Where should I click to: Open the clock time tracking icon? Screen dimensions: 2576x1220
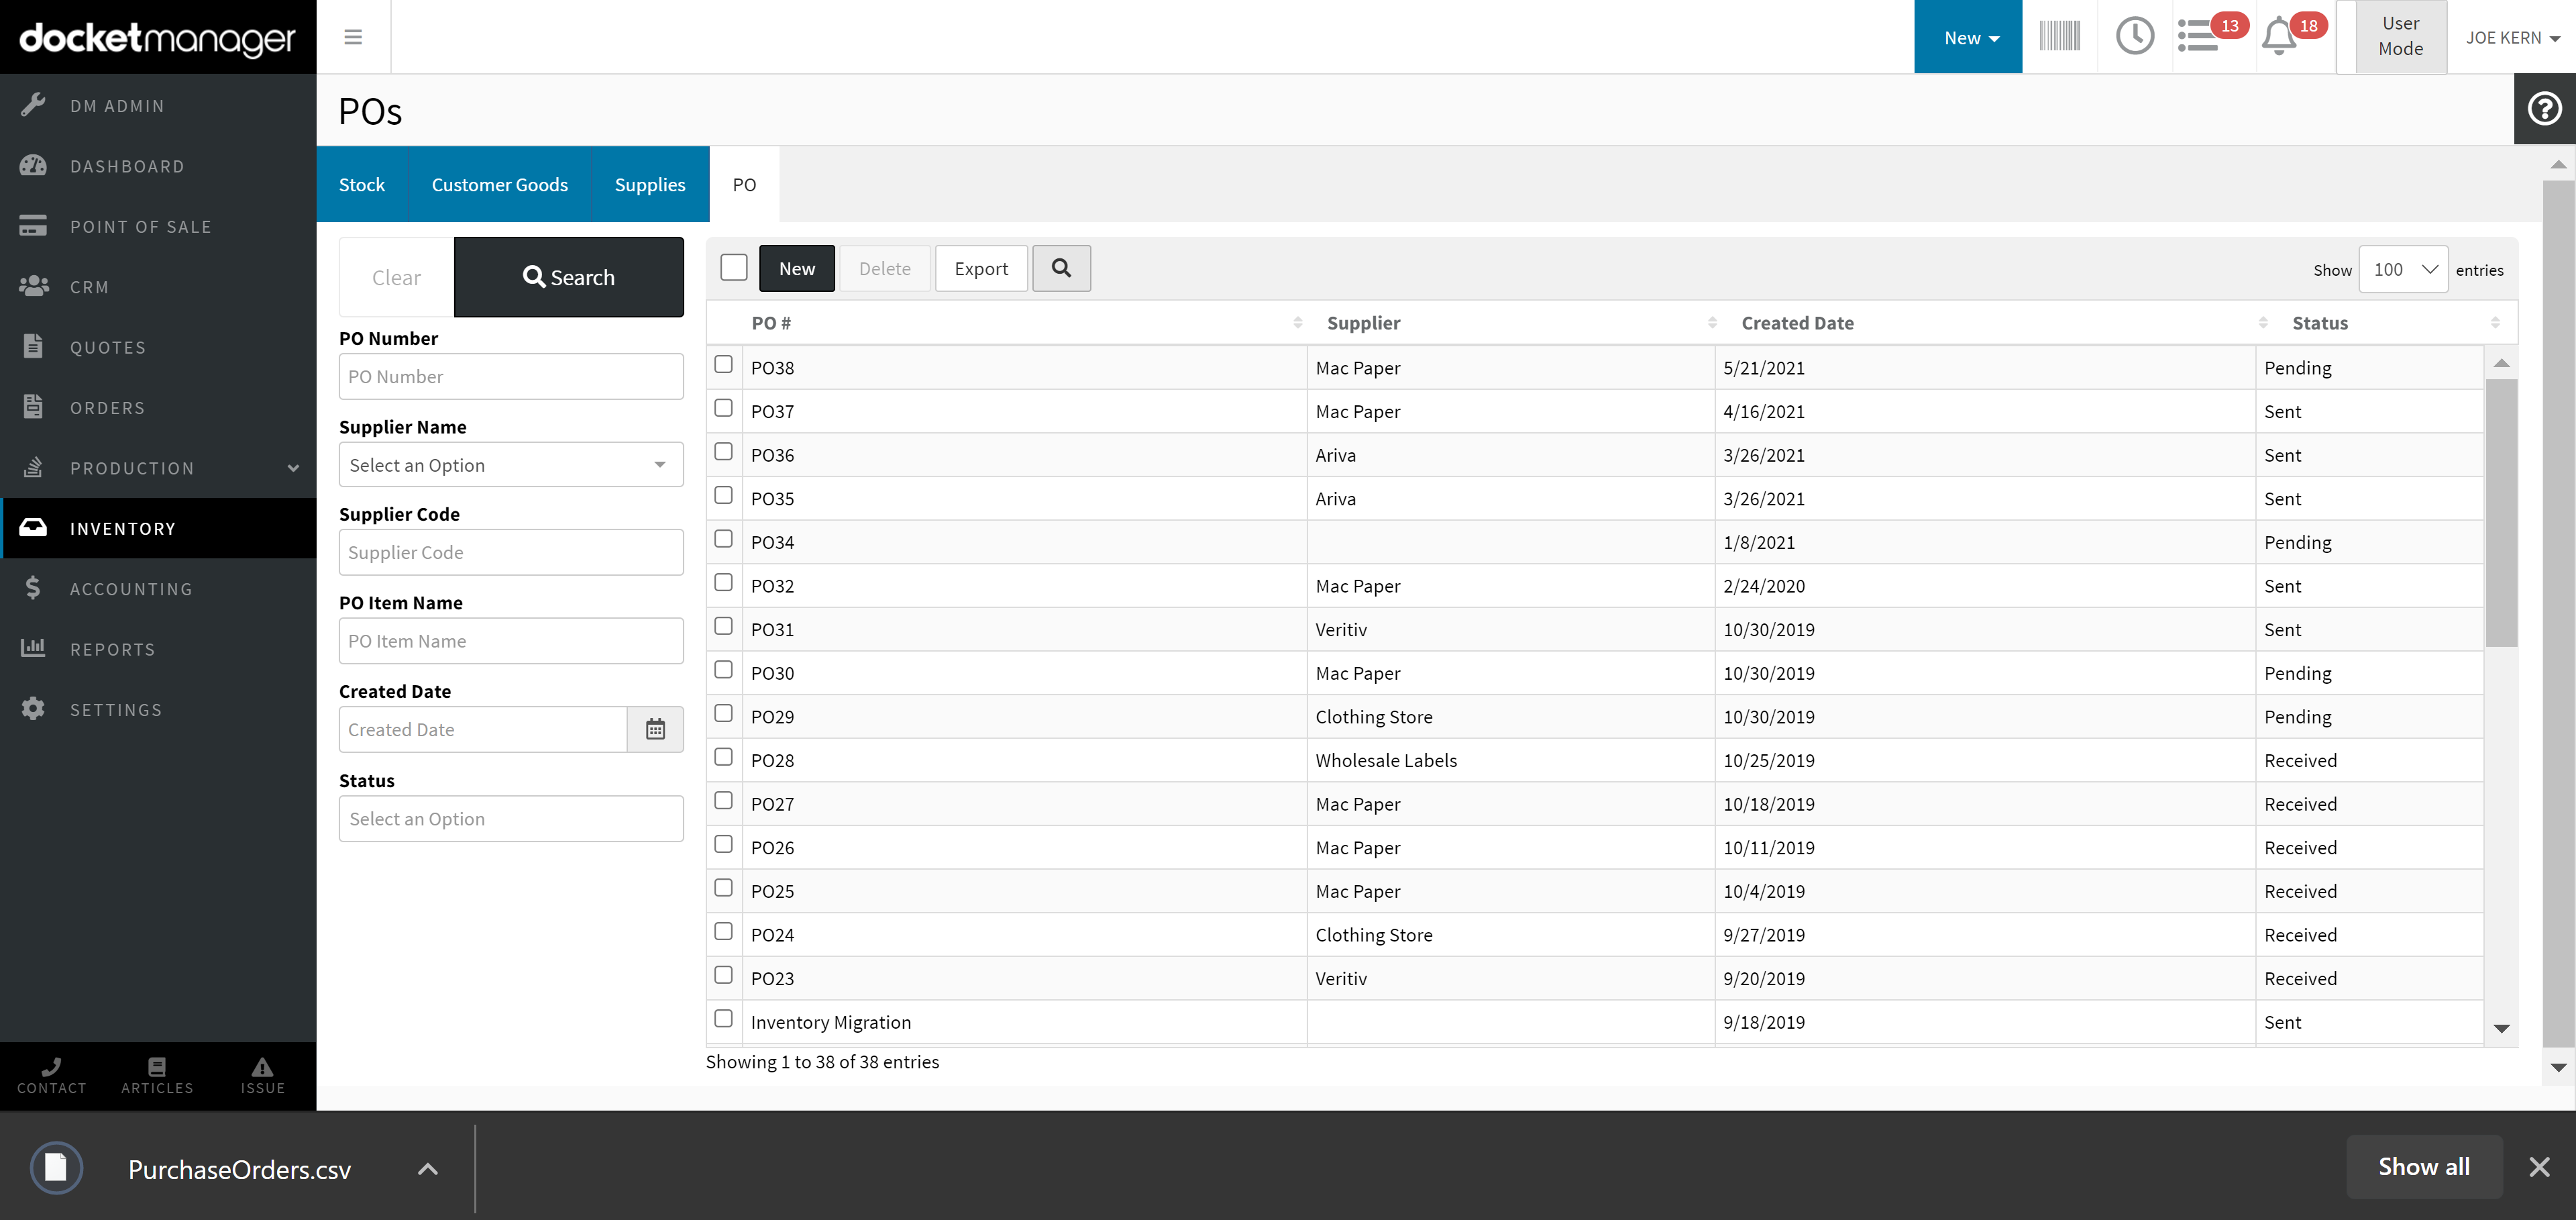click(x=2134, y=37)
